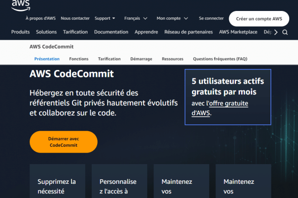Image resolution: width=298 pixels, height=198 pixels.
Task: Open Questions fréquentes (FAQ) tab
Action: 220,59
